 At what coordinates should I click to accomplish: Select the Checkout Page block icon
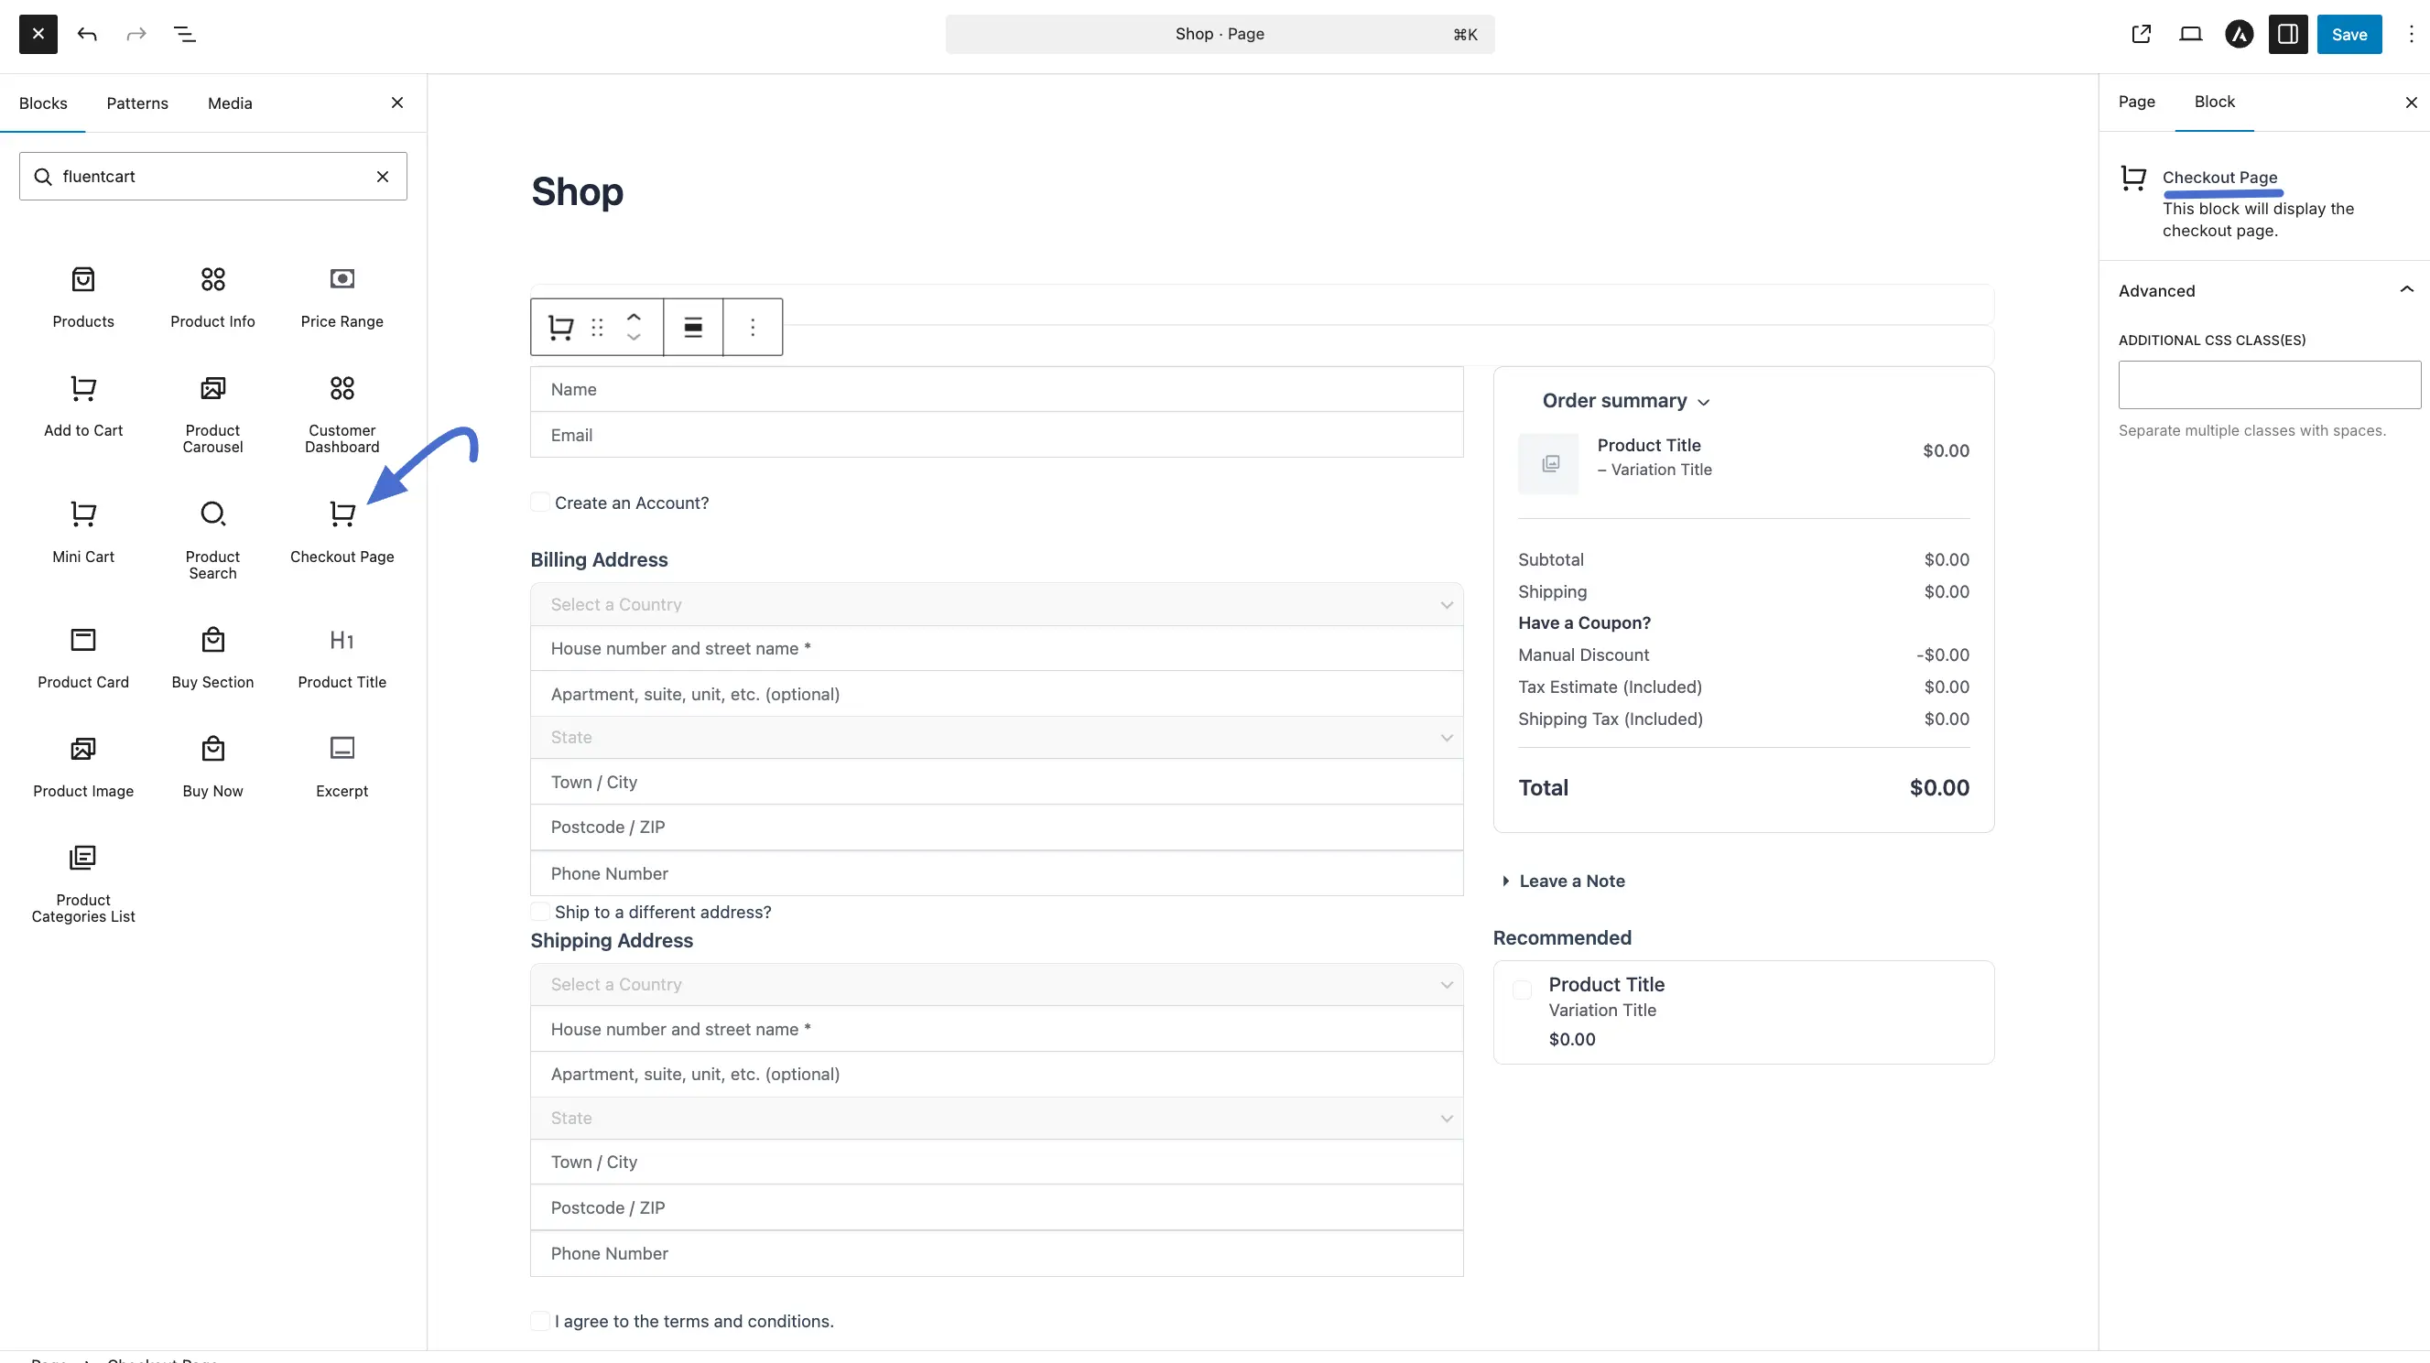342,514
